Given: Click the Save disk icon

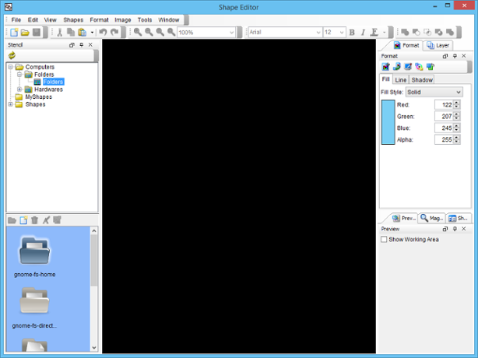Looking at the screenshot, I should pos(37,32).
